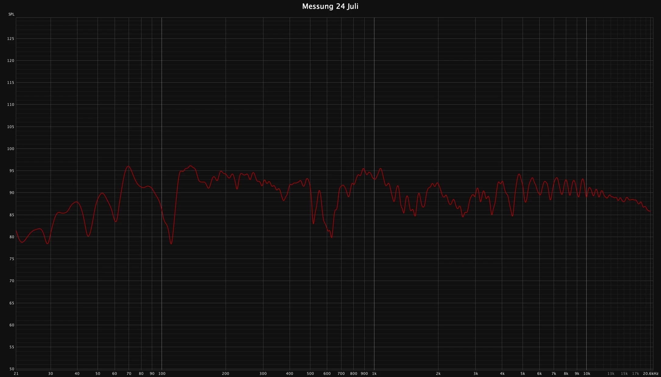Viewport: 661px width, 377px height.
Task: Click the 2k frequency label
Action: tap(438, 374)
